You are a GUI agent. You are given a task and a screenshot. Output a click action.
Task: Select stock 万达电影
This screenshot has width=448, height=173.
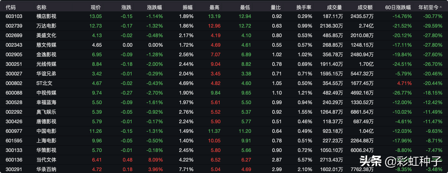click(46, 26)
